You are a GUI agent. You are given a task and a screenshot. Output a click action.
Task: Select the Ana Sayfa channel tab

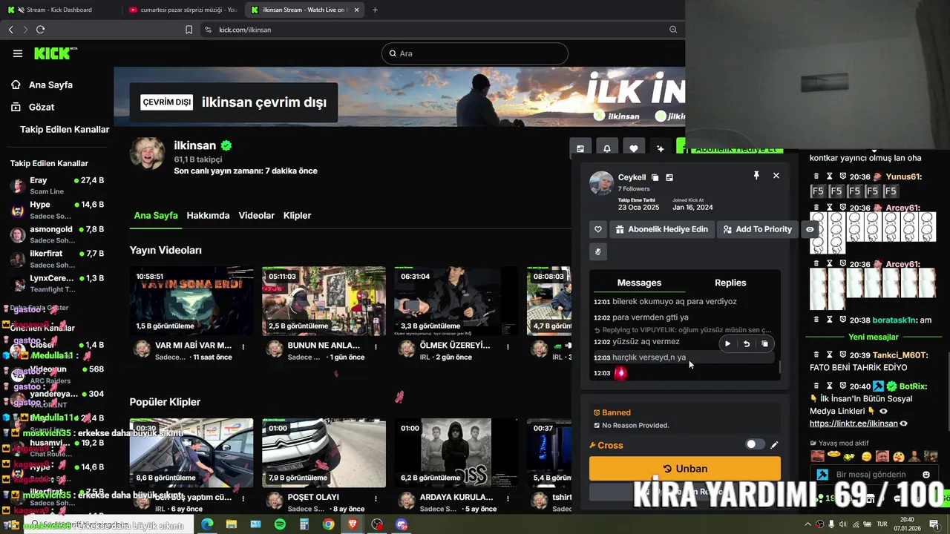(x=156, y=215)
